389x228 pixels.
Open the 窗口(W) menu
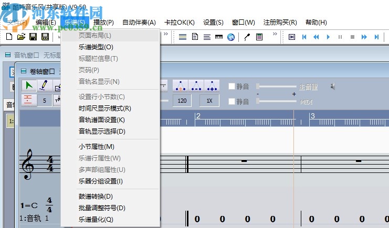pyautogui.click(x=244, y=23)
